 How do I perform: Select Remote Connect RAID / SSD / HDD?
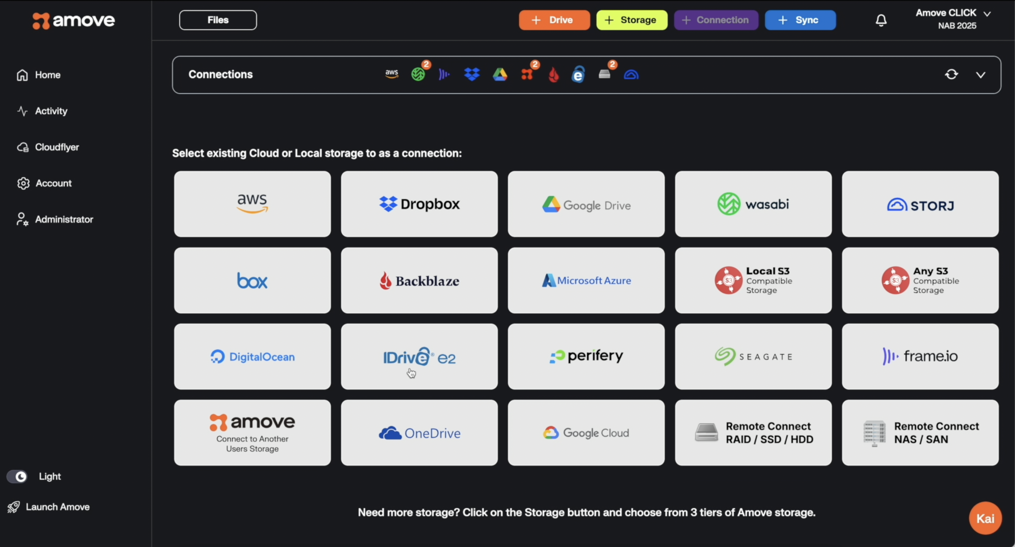click(753, 433)
